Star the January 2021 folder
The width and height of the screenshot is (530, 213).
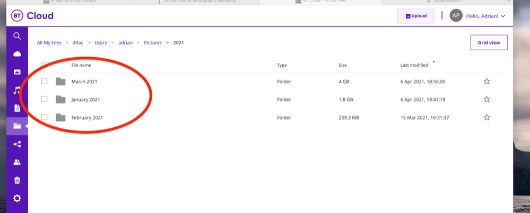tap(486, 99)
